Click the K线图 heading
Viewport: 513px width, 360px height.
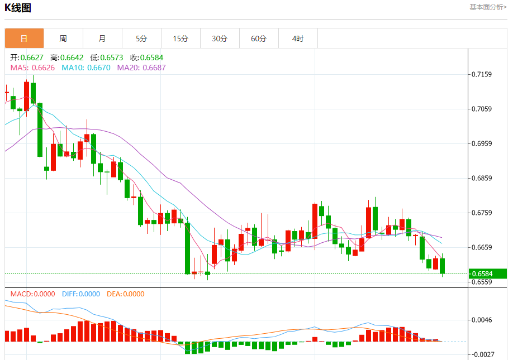[x=18, y=7]
